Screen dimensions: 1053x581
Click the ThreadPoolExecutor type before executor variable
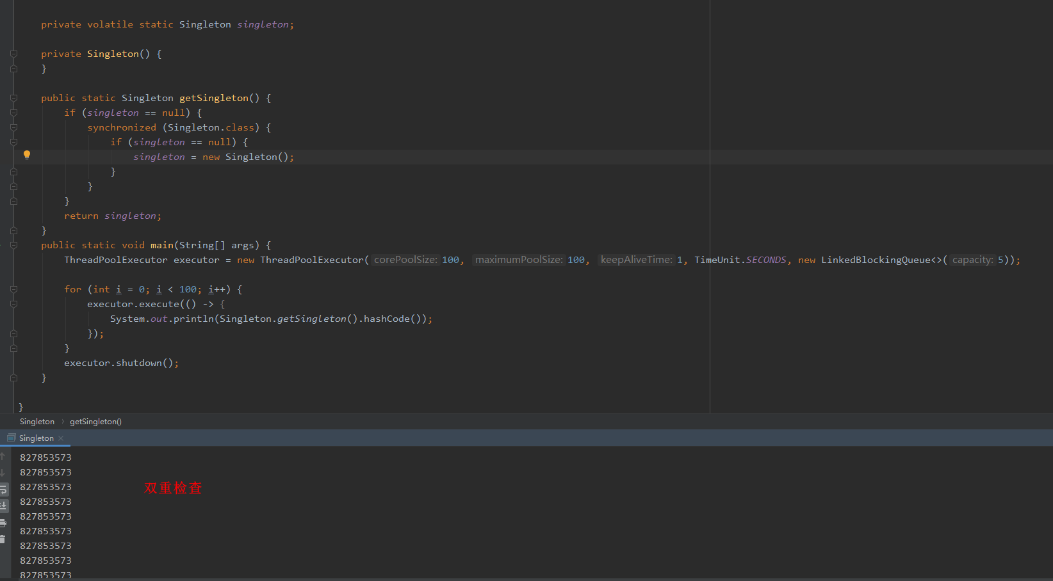(x=116, y=260)
